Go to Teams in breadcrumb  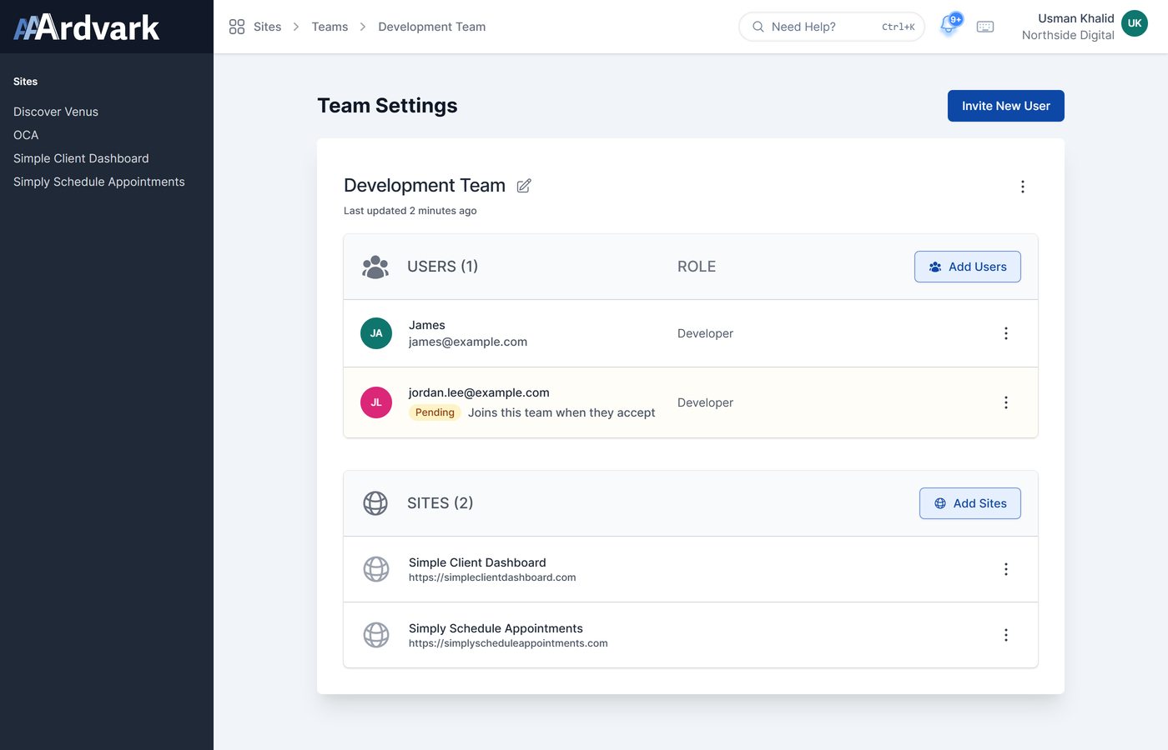(x=330, y=27)
